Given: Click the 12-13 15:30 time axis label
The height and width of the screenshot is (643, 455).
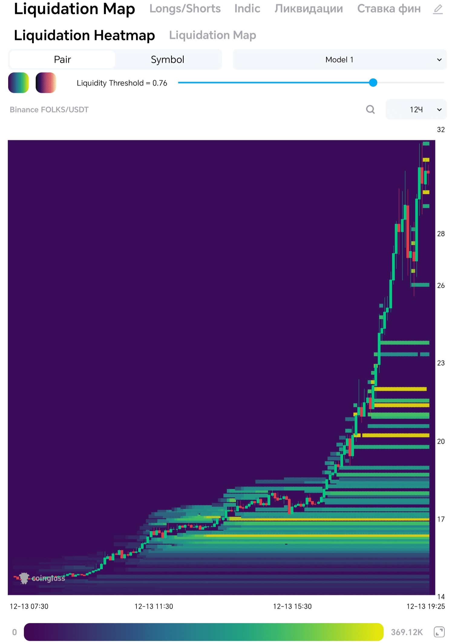Looking at the screenshot, I should [292, 606].
